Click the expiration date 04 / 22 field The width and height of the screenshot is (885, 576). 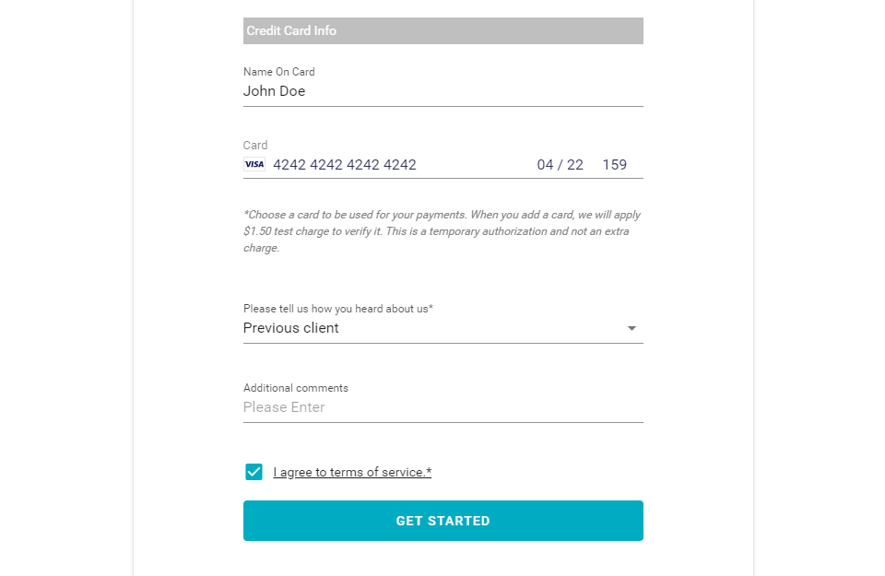560,164
